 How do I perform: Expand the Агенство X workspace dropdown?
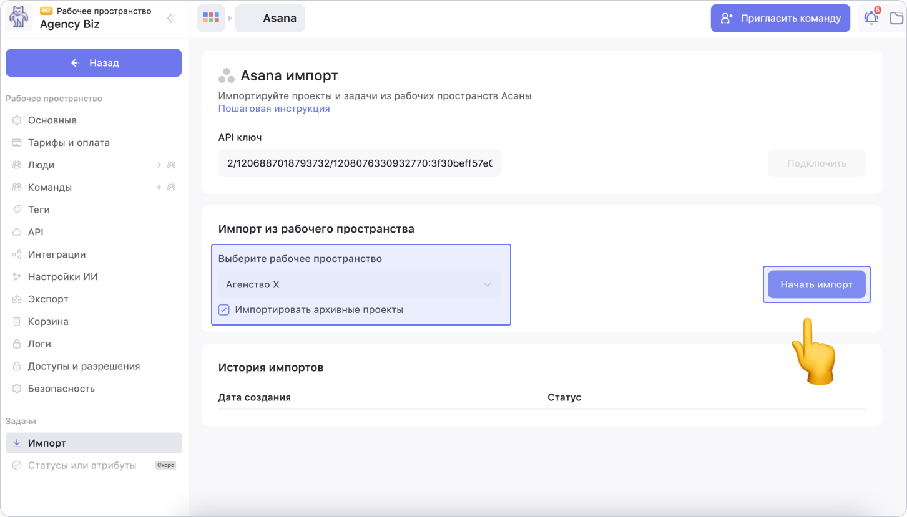tap(360, 284)
